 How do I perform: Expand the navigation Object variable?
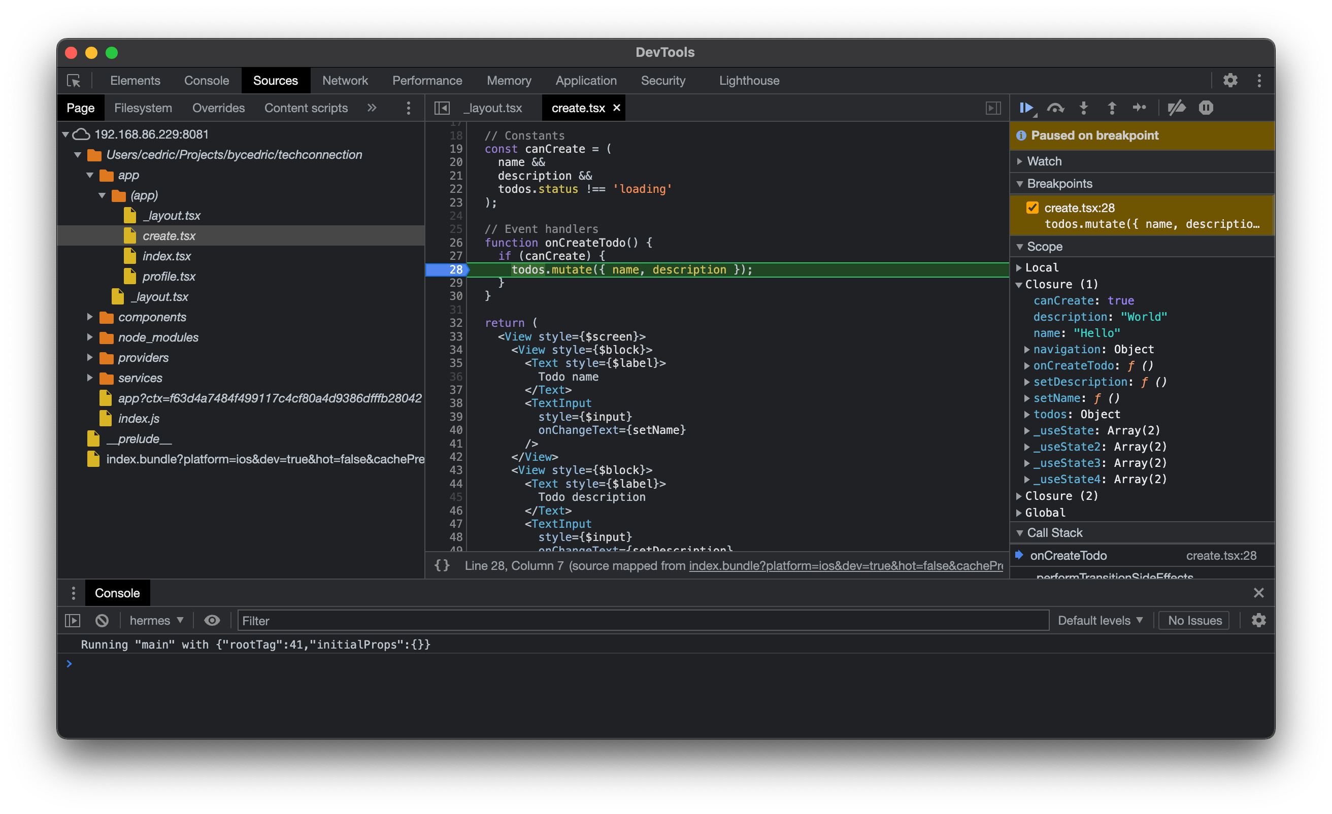pos(1026,350)
